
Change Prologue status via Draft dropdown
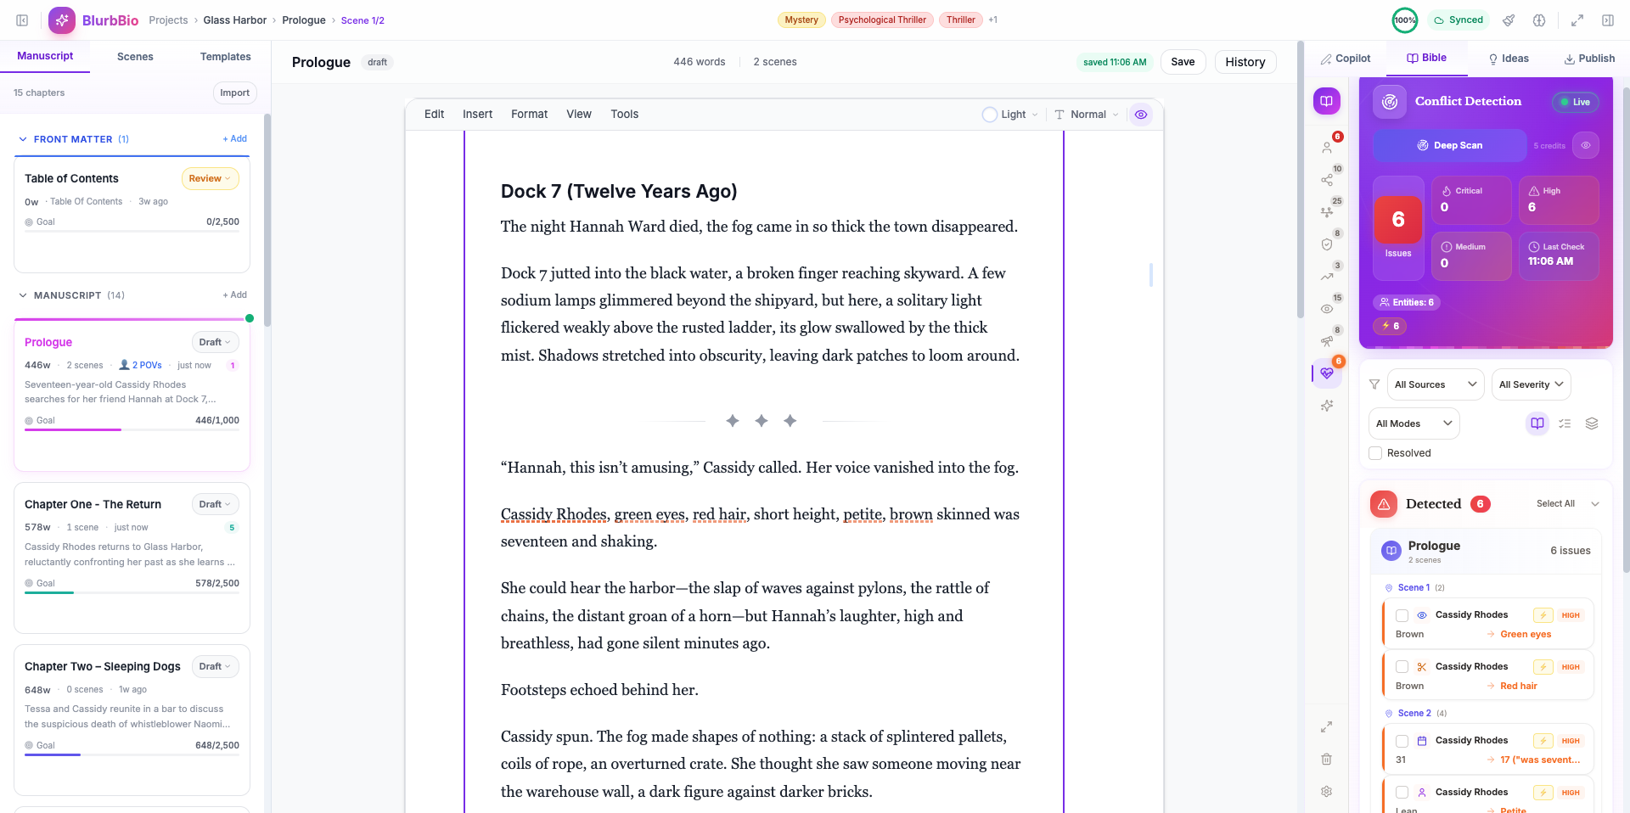coord(215,342)
